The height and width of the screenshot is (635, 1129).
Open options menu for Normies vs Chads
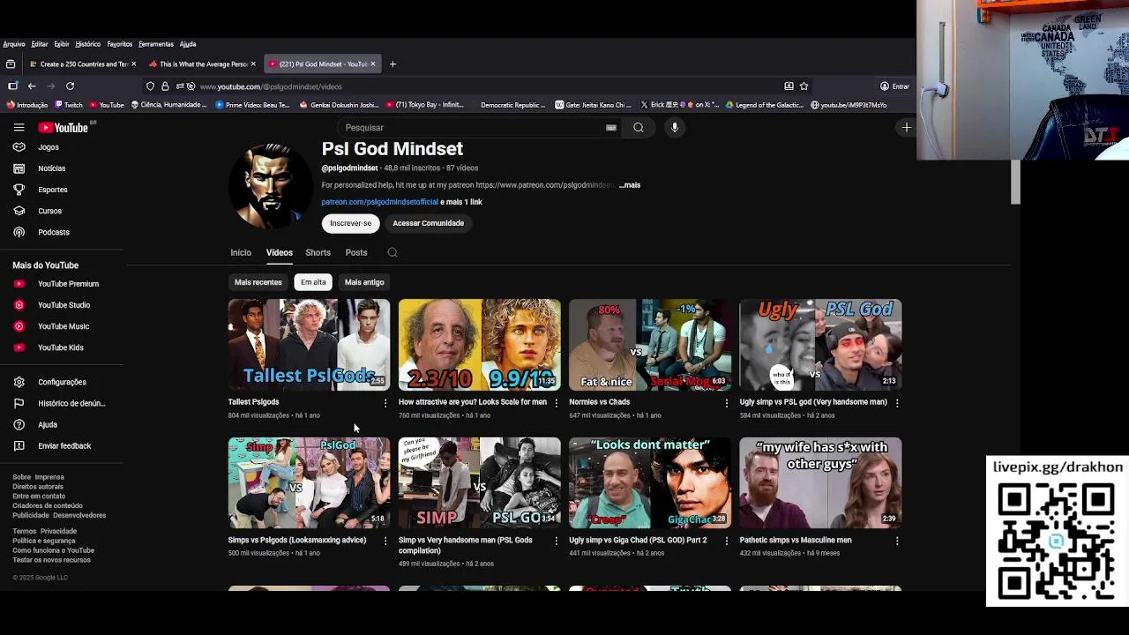[727, 403]
